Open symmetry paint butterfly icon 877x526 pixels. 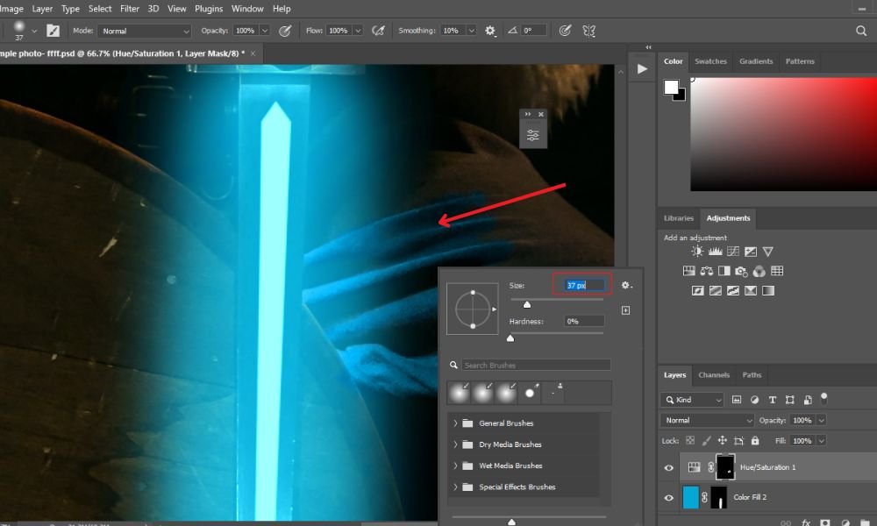pos(589,31)
